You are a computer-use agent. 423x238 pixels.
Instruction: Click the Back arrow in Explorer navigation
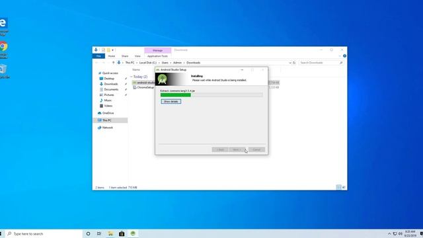pos(96,63)
